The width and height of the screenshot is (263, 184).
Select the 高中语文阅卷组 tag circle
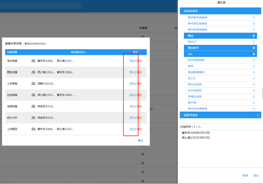[x=254, y=24]
